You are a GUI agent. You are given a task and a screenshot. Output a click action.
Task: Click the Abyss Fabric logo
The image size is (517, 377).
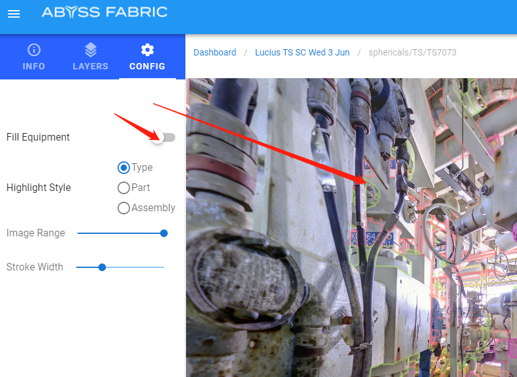tap(104, 12)
